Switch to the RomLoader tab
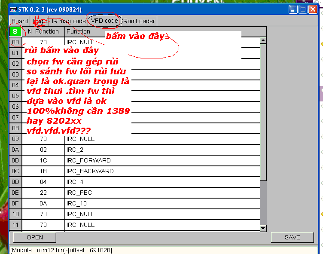Screen dimensions: 323x254 tap(139, 21)
